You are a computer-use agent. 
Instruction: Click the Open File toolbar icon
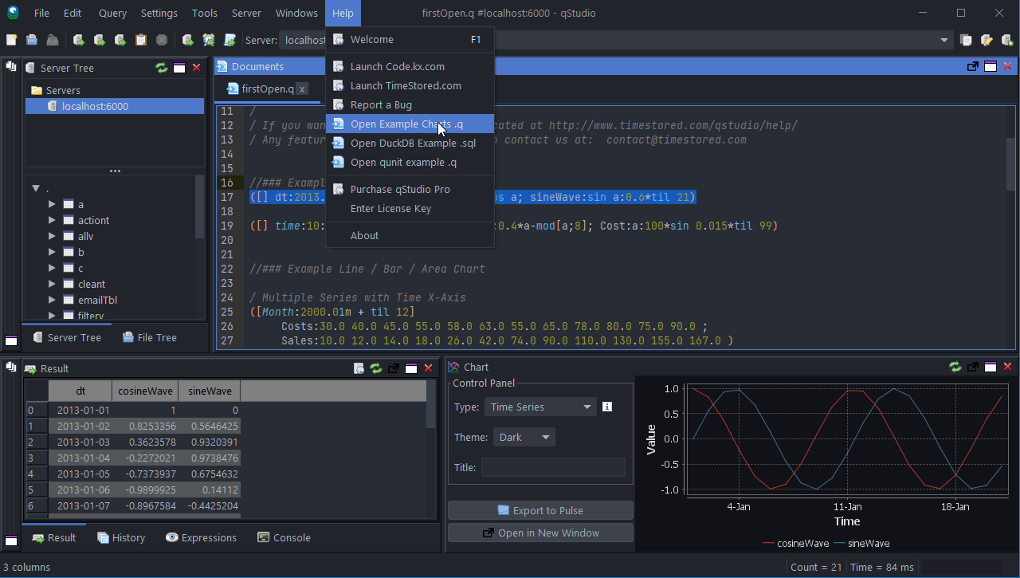[32, 40]
